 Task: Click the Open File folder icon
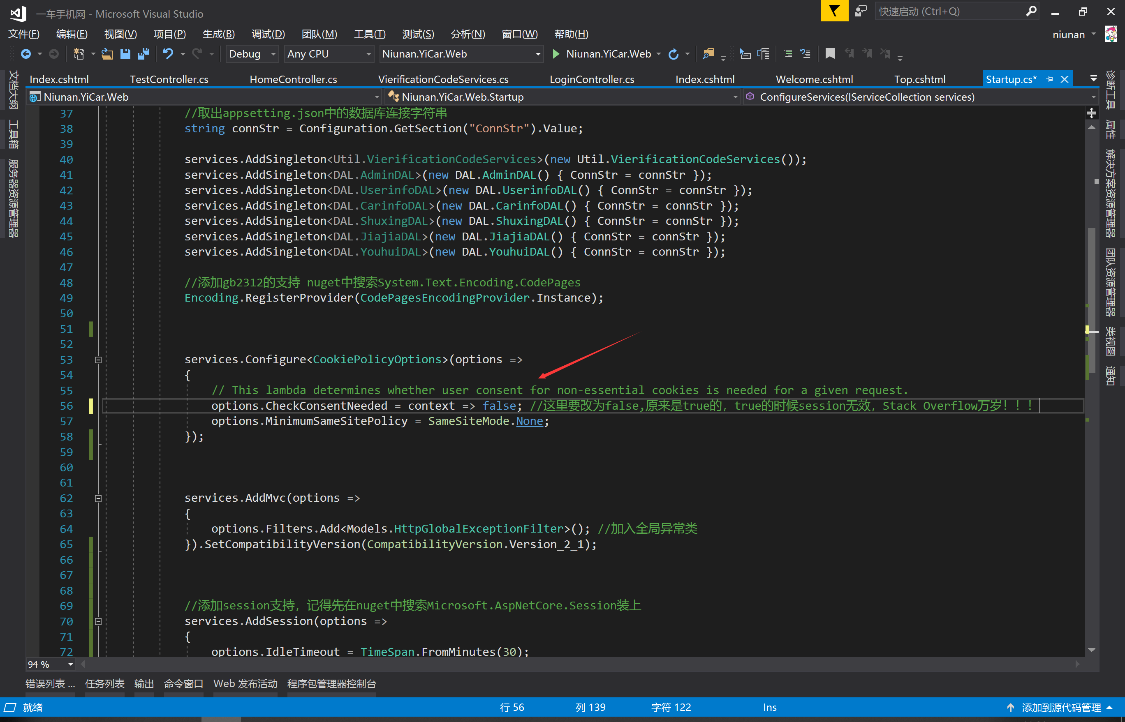pos(107,54)
